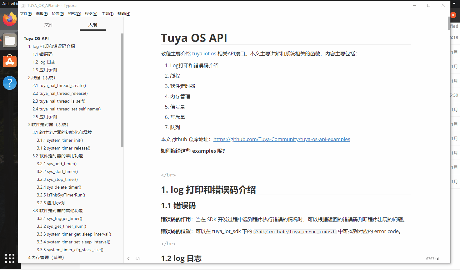460x270 pixels.
Task: Go to 3.1 软件定时器的初始化和释放
Action: pos(62,132)
